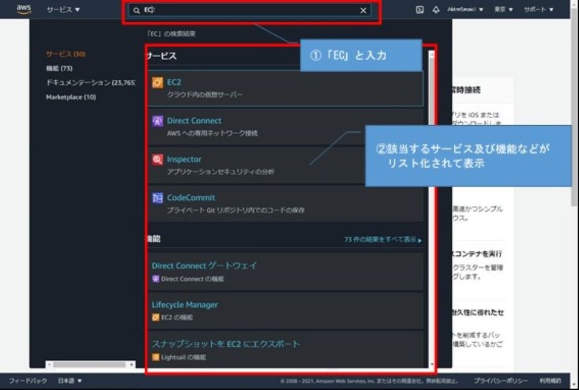This screenshot has width=579, height=390.
Task: Select ドキュメンテーション filter
Action: tap(90, 82)
